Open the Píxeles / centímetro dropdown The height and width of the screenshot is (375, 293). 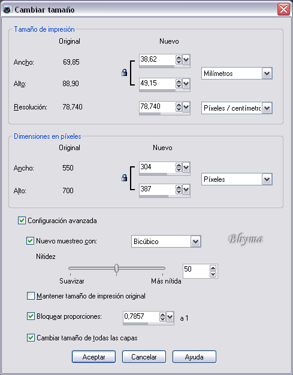[267, 108]
